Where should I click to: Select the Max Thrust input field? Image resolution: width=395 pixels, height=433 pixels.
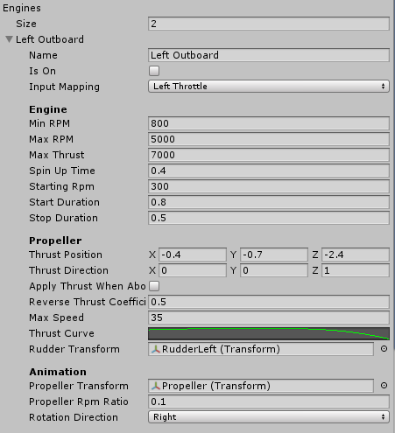(269, 155)
